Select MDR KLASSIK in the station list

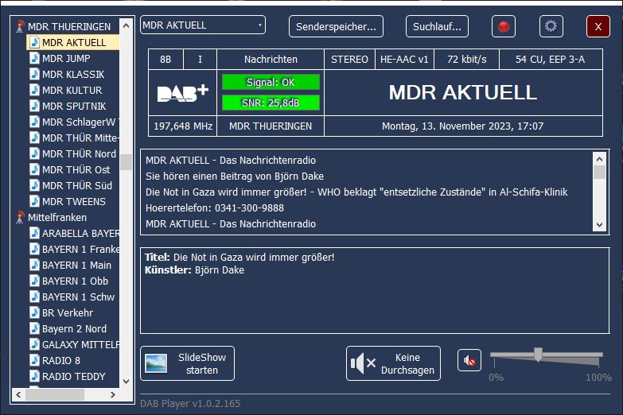(x=73, y=75)
